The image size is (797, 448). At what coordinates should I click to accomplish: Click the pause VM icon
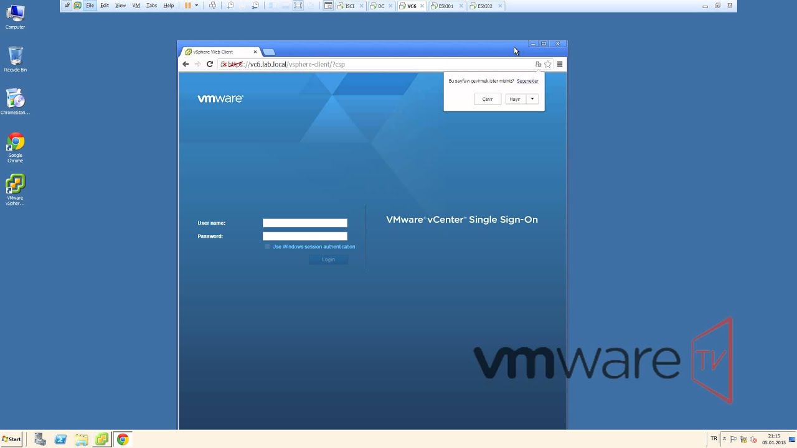coord(187,6)
